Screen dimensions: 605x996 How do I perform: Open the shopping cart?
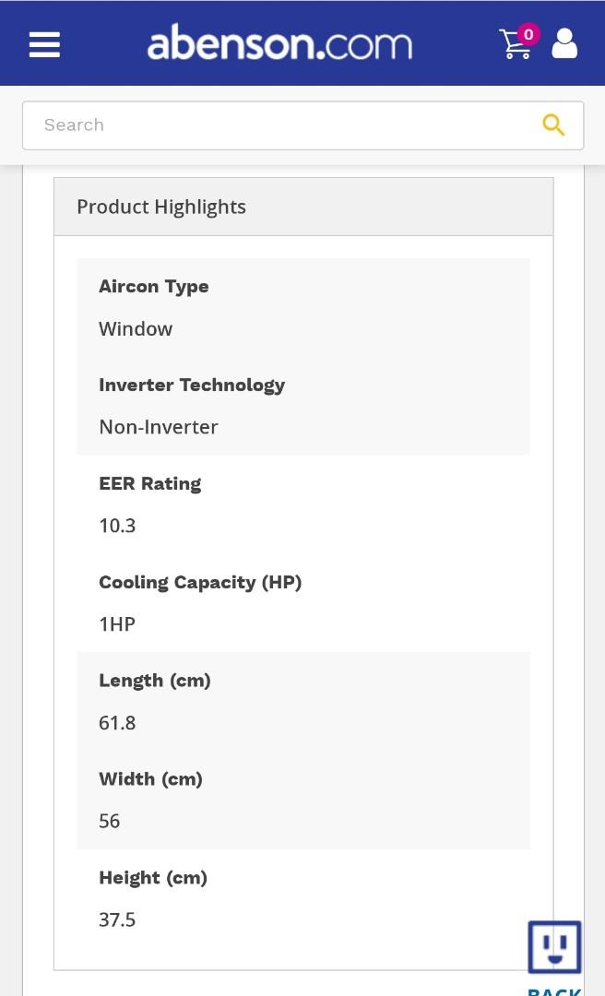point(516,45)
